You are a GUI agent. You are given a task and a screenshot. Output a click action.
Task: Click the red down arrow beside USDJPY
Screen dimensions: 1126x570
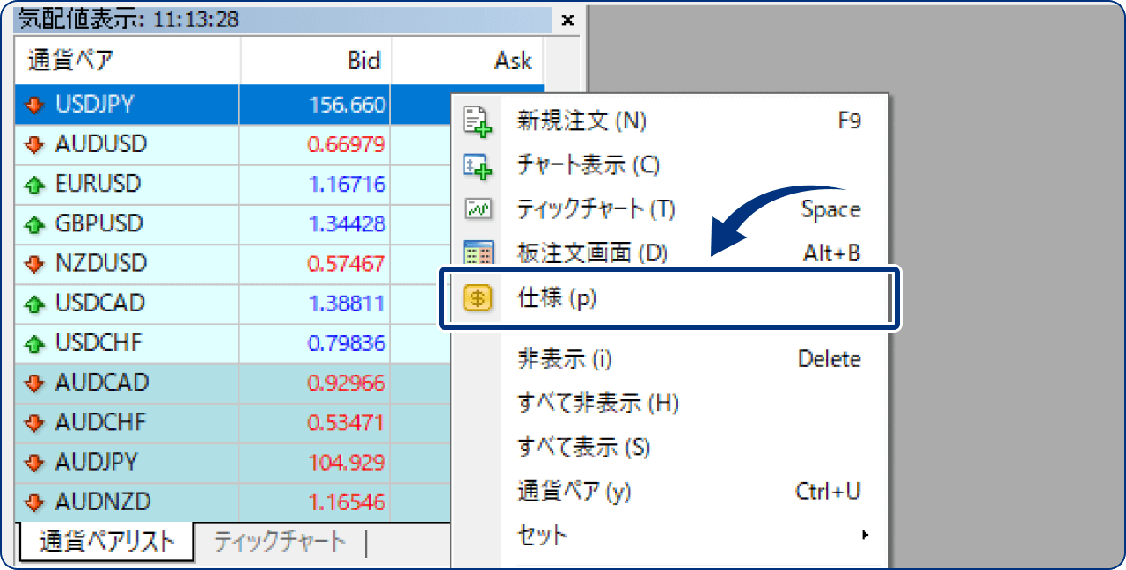[33, 104]
